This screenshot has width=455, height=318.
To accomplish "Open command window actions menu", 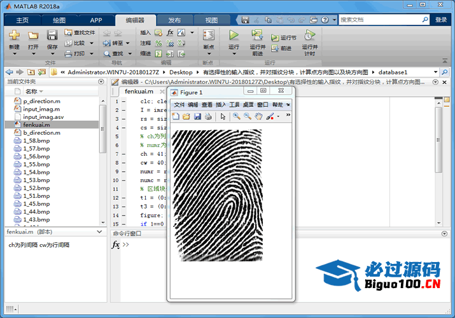I will (x=444, y=233).
